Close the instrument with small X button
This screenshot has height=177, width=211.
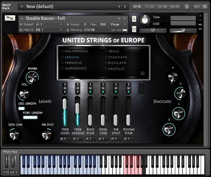point(200,16)
